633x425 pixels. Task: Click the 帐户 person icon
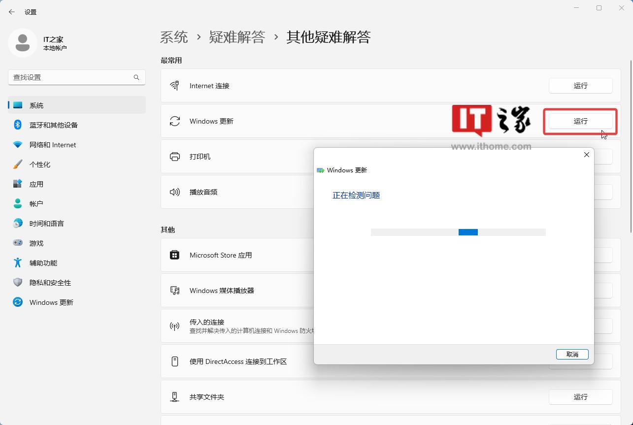18,204
